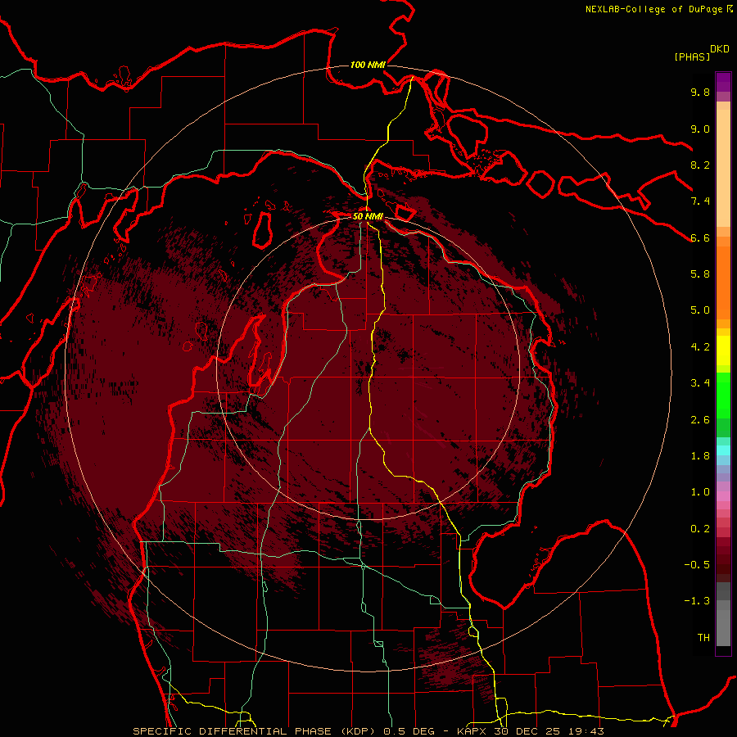Click the DKD label above the color bar

[720, 49]
